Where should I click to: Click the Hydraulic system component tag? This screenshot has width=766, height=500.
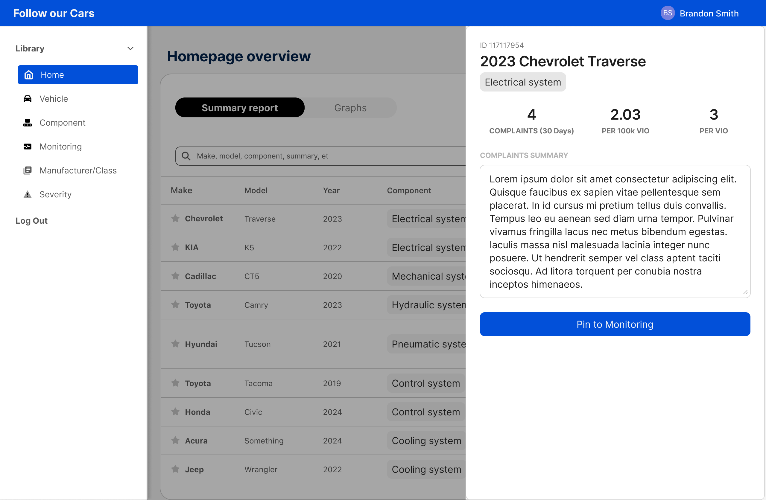coord(426,305)
